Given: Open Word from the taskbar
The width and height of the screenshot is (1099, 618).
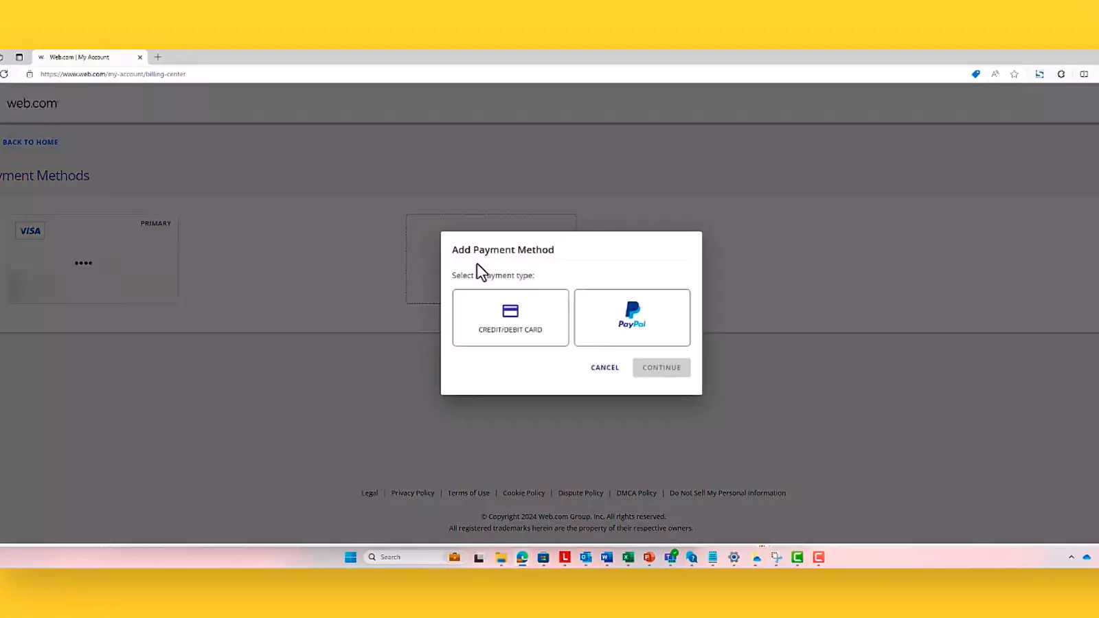Looking at the screenshot, I should 607,558.
